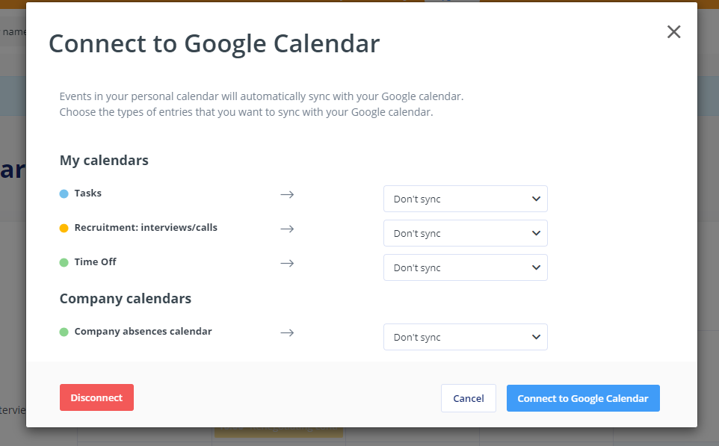Click the Recruitment: interviews/calls label
Viewport: 719px width, 446px height.
(146, 228)
